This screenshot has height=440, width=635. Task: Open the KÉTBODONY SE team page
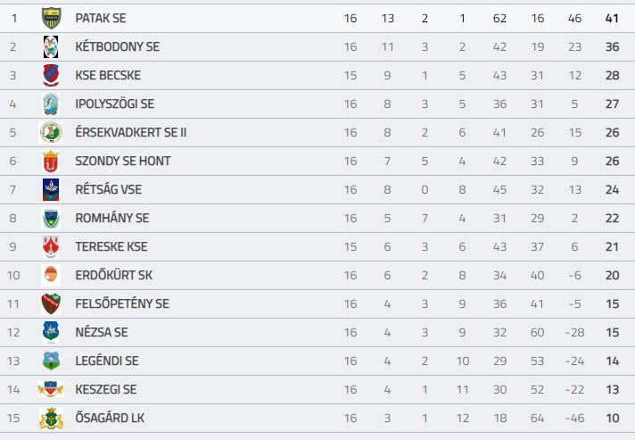118,47
